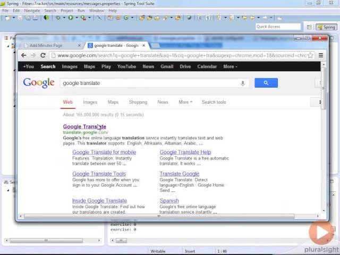The width and height of the screenshot is (340, 255).
Task: Click the Chrome address bar URL
Action: (x=182, y=55)
